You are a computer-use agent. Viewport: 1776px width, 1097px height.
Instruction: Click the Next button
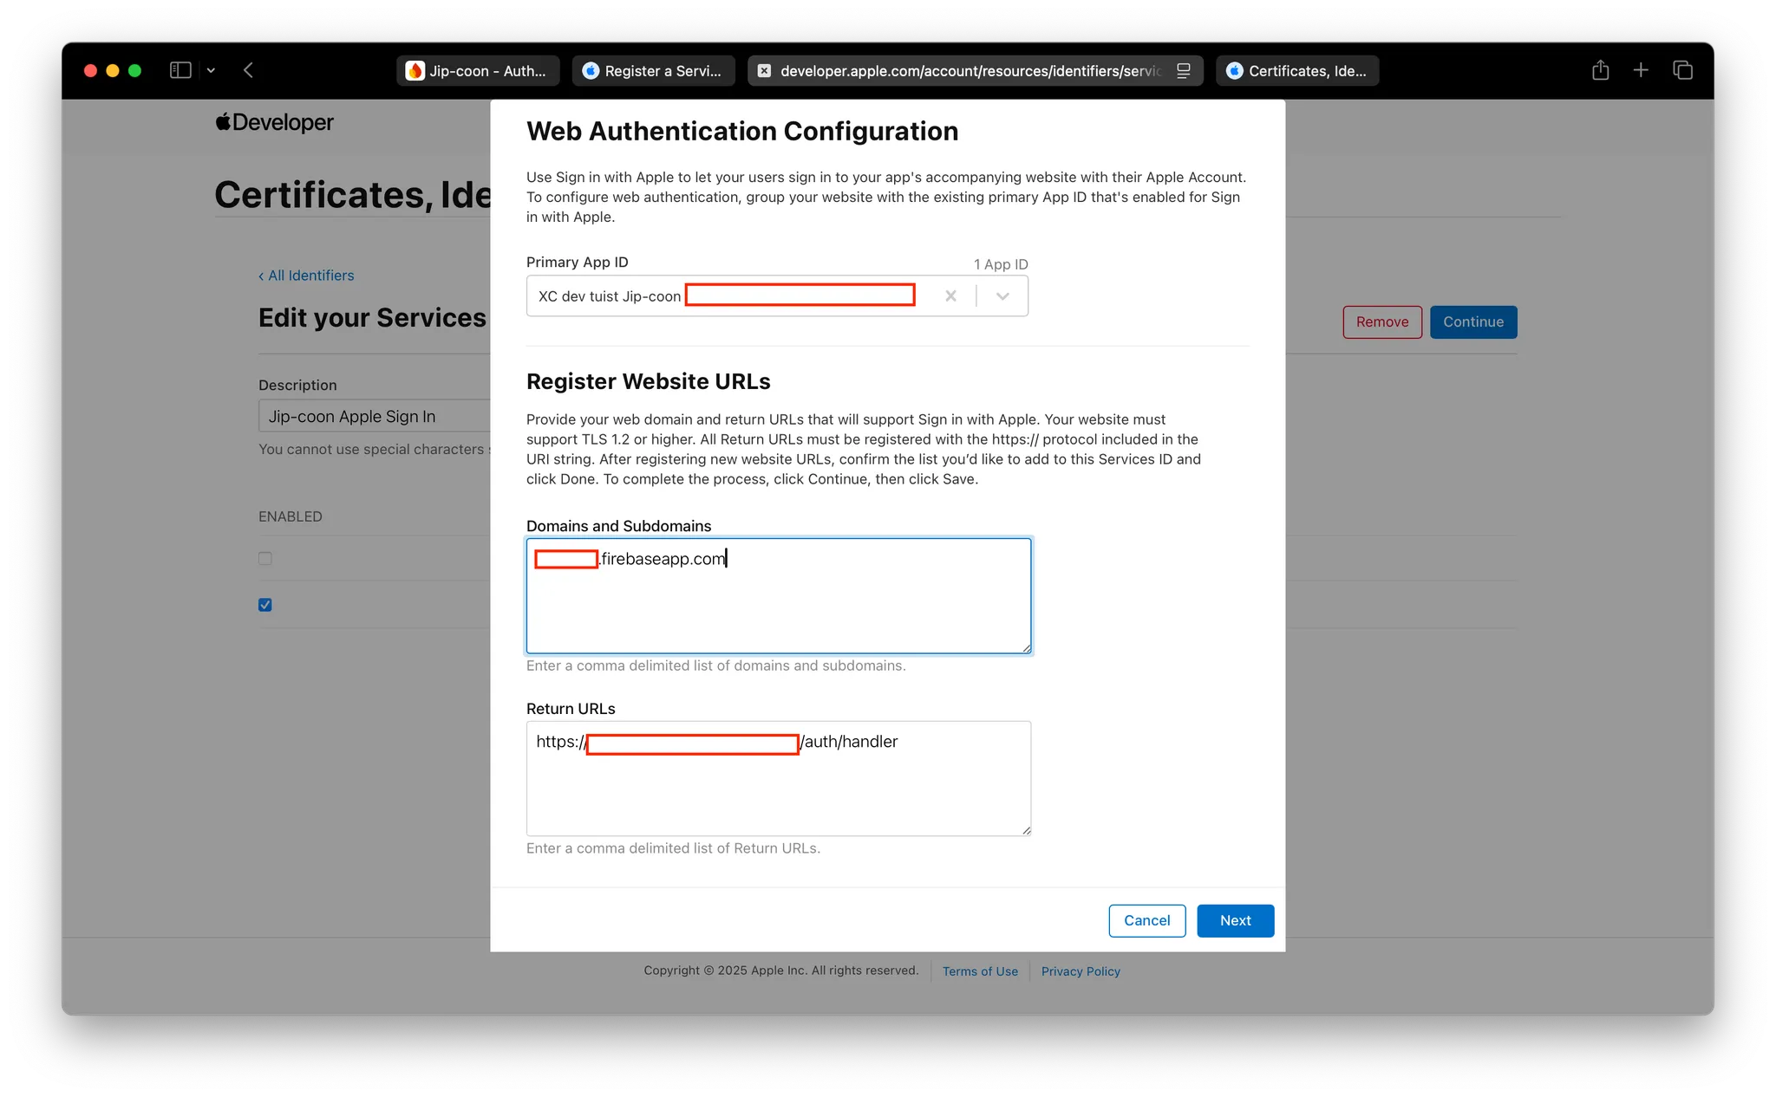pos(1235,920)
